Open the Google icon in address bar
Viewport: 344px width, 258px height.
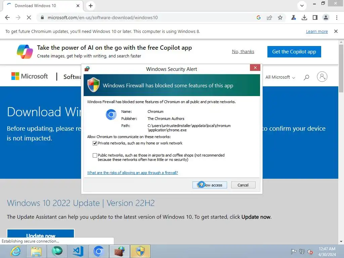click(258, 17)
